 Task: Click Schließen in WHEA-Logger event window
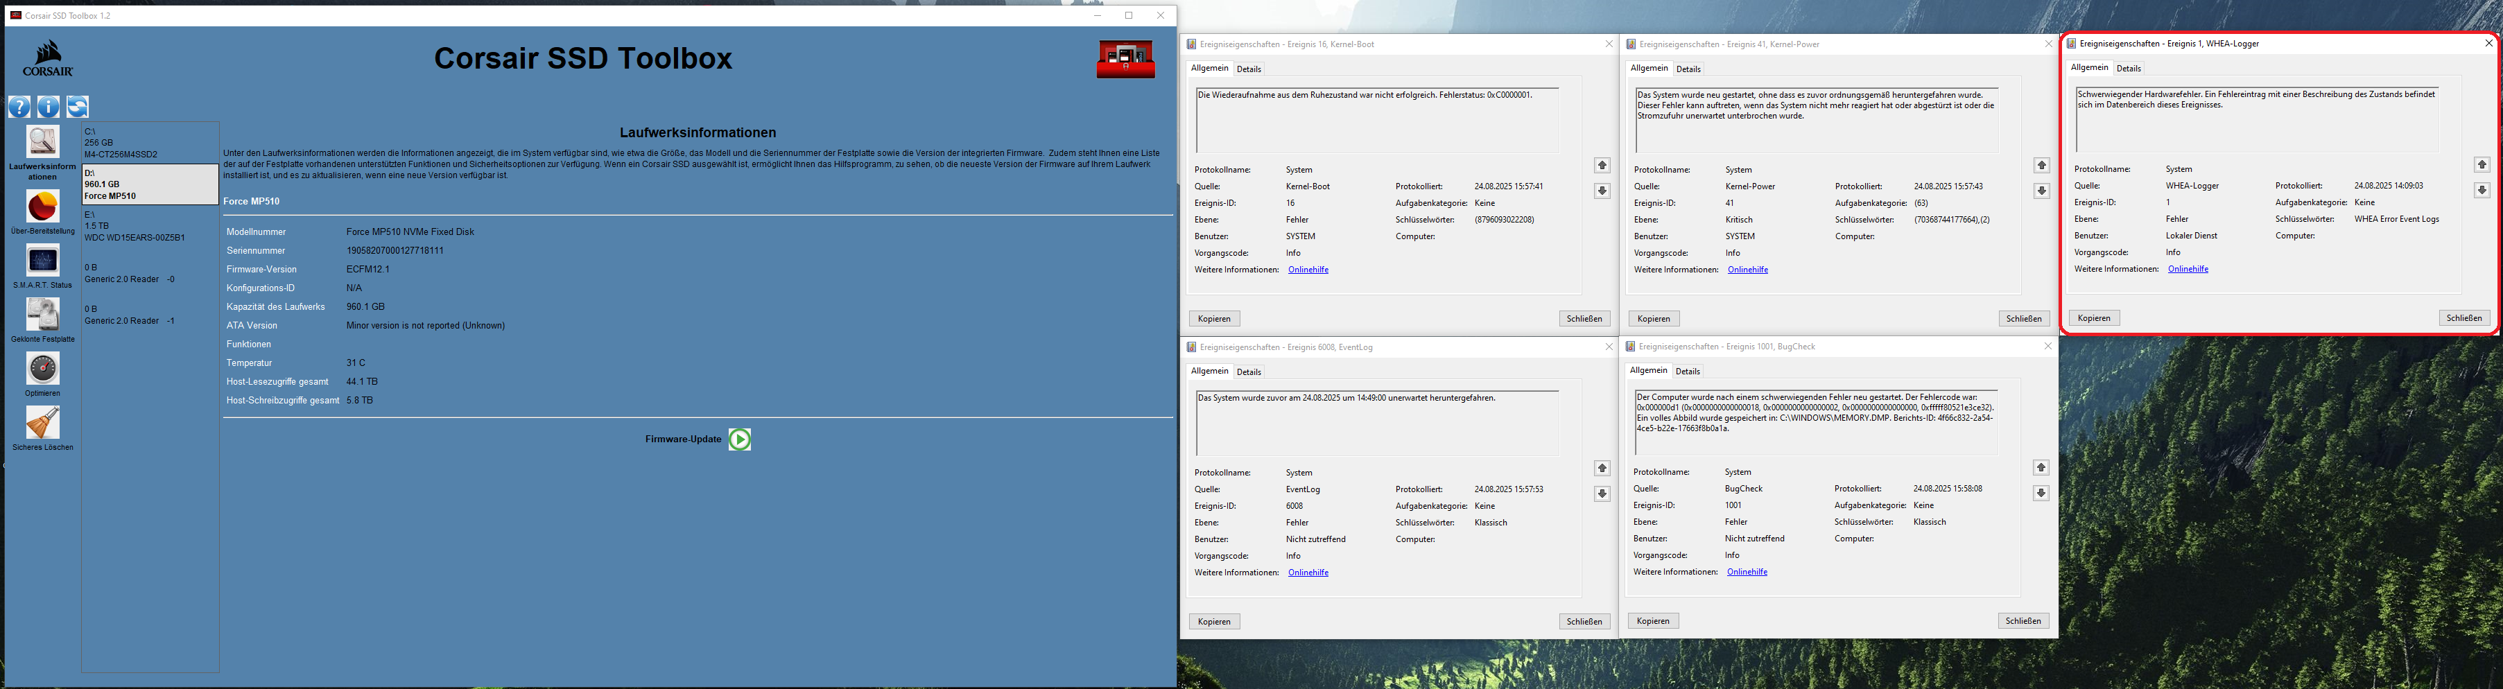2464,317
